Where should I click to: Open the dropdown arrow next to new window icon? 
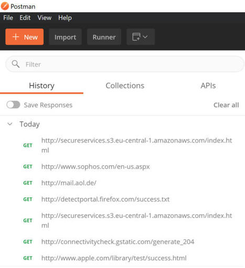(x=145, y=37)
